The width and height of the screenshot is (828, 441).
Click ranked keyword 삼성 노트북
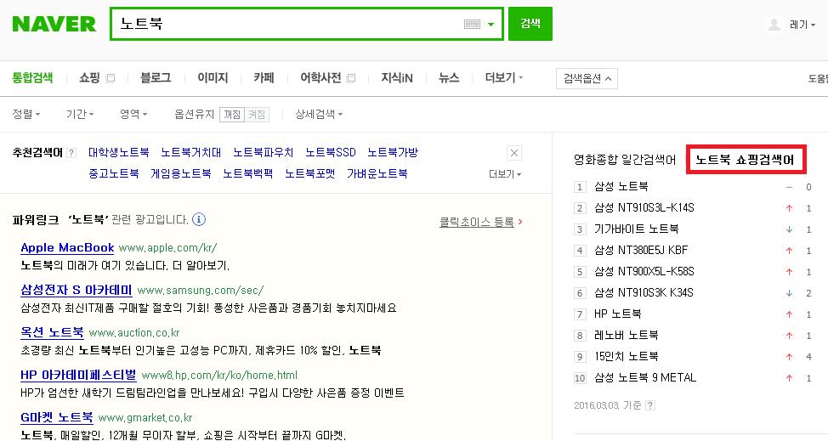(621, 186)
